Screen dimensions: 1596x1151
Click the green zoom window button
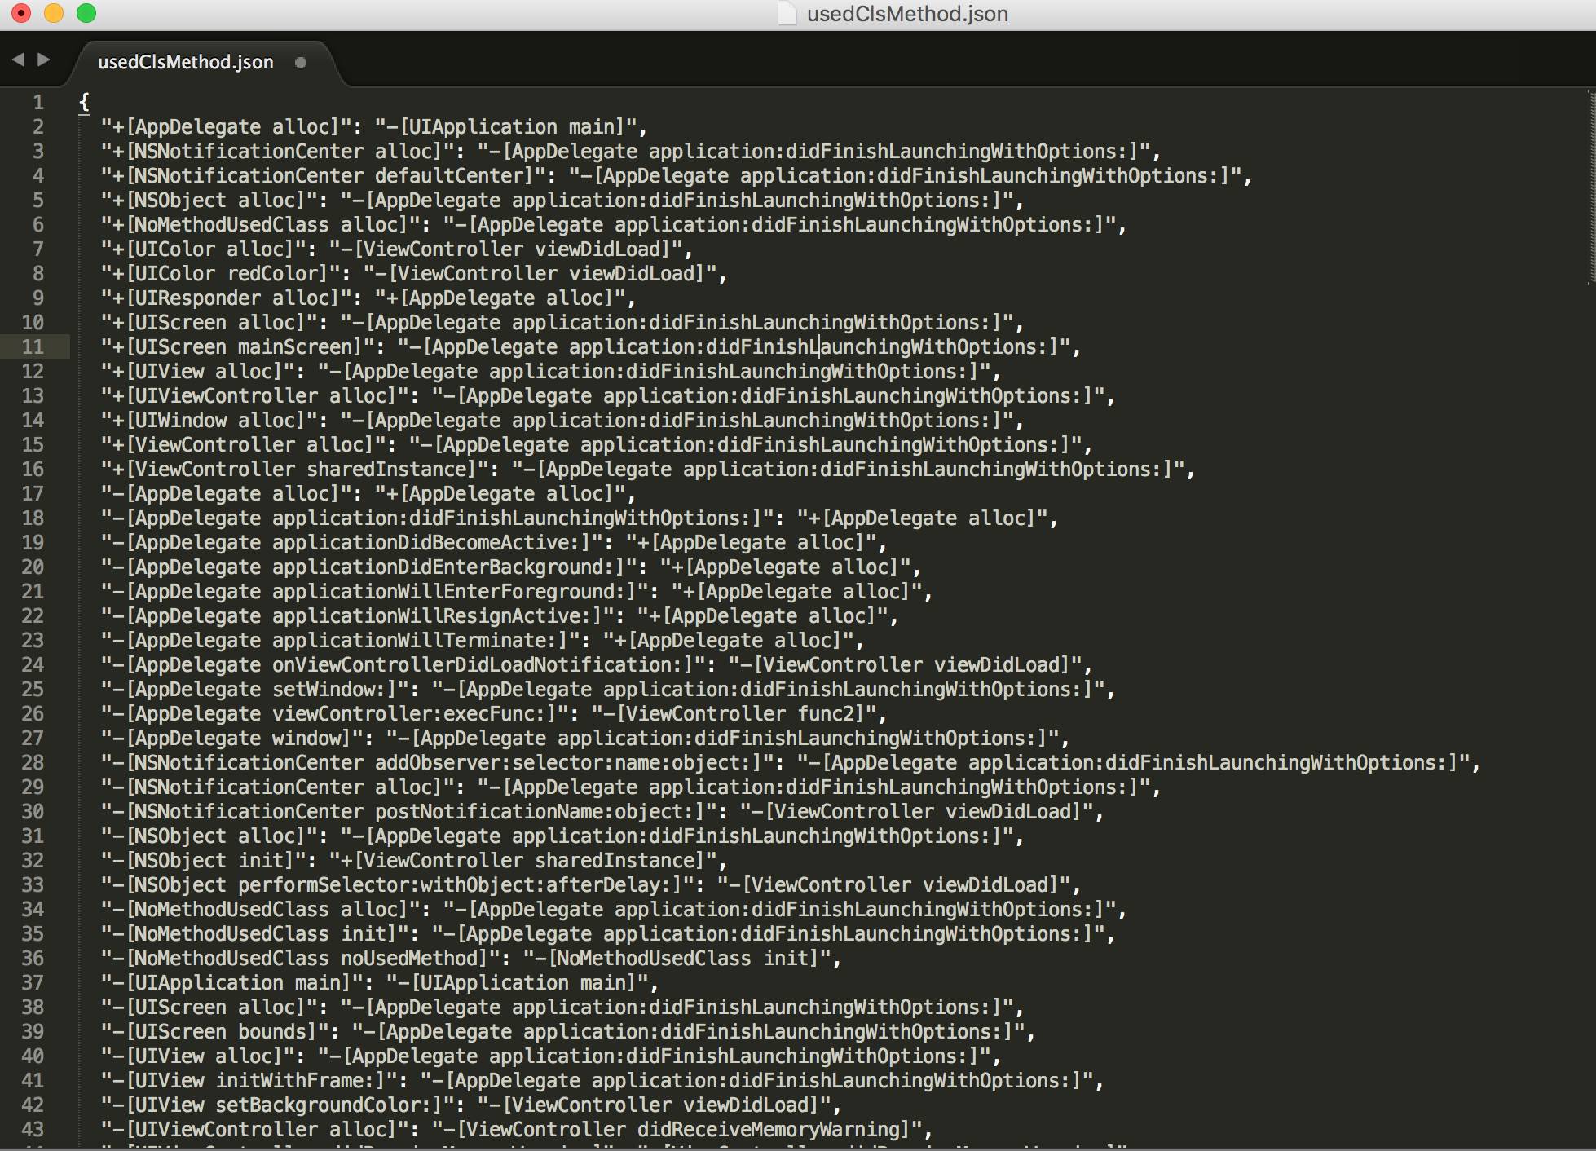86,13
